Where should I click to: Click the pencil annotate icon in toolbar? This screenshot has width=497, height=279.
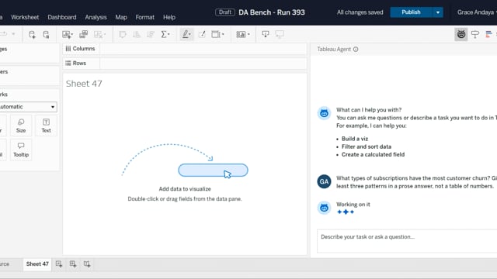click(202, 34)
